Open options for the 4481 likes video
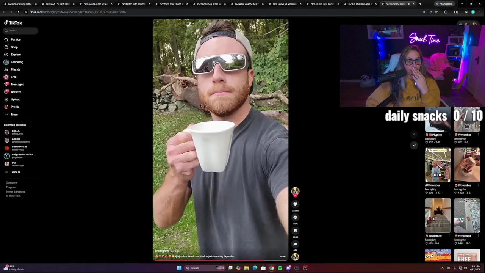Screen dimensions: 485x273 pos(479,236)
